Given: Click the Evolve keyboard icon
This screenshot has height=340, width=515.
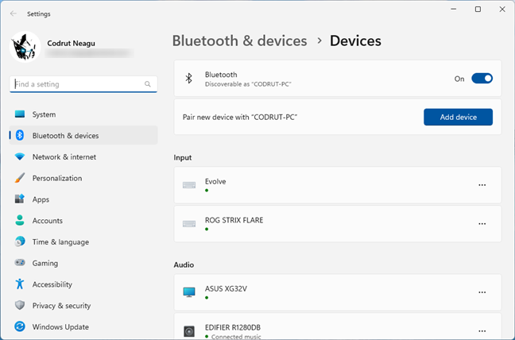Looking at the screenshot, I should [189, 185].
